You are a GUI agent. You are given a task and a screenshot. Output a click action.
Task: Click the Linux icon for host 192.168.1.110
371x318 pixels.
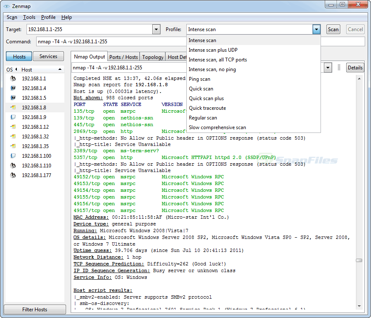pos(13,166)
